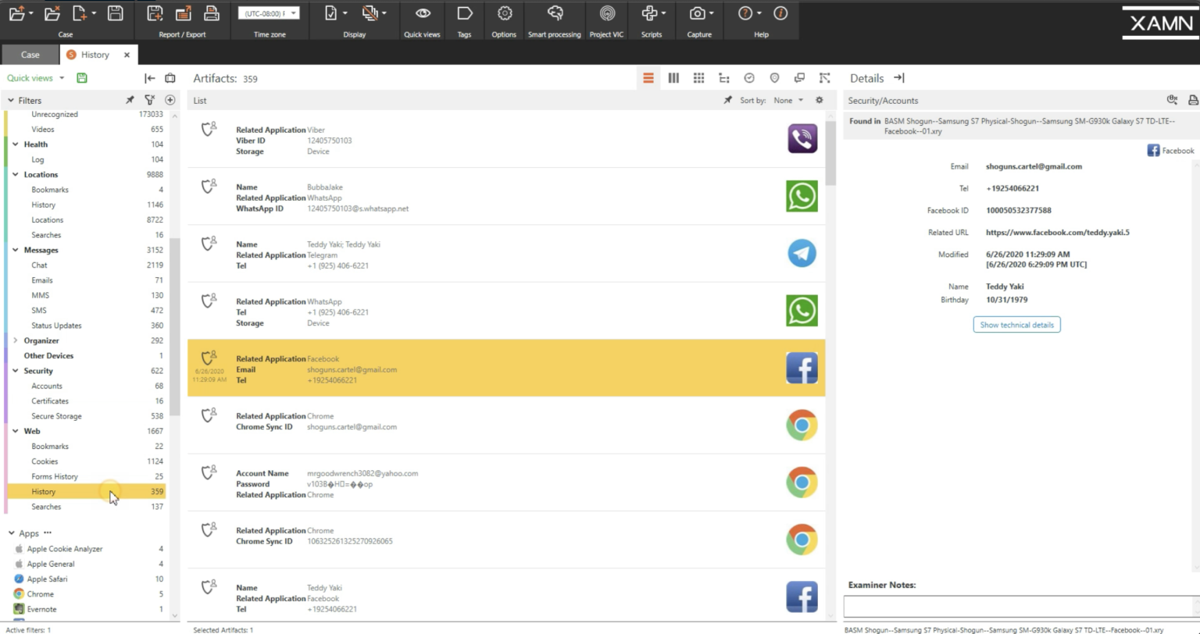Open the Capture camera tool
Viewport: 1200px width, 634px height.
pyautogui.click(x=695, y=12)
